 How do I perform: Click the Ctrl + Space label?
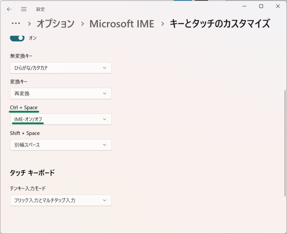click(24, 107)
